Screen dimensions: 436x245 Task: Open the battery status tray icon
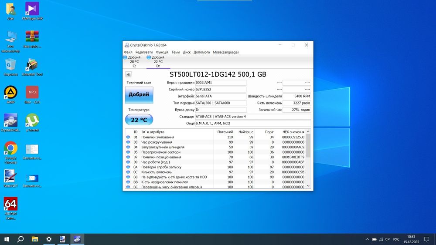pos(374,239)
